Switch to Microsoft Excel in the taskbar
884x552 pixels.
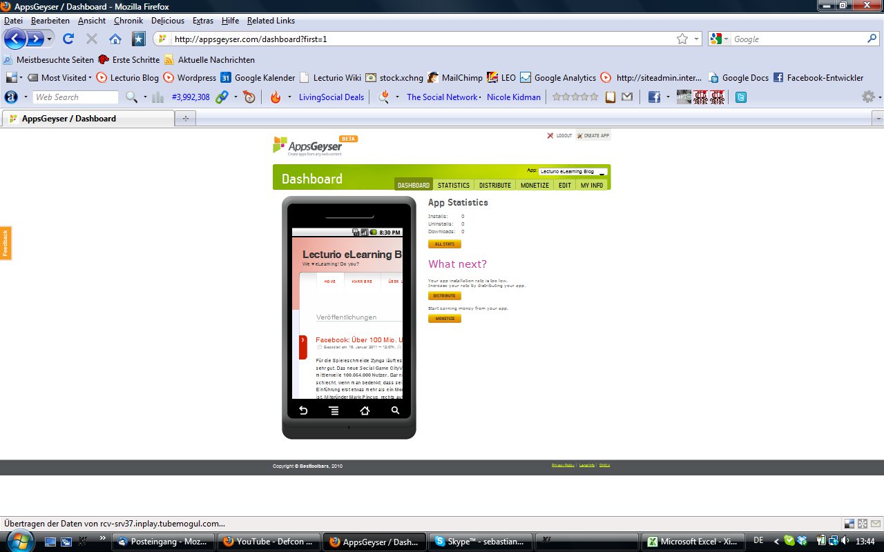693,542
